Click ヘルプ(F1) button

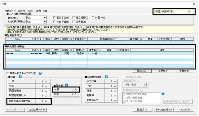point(184,110)
